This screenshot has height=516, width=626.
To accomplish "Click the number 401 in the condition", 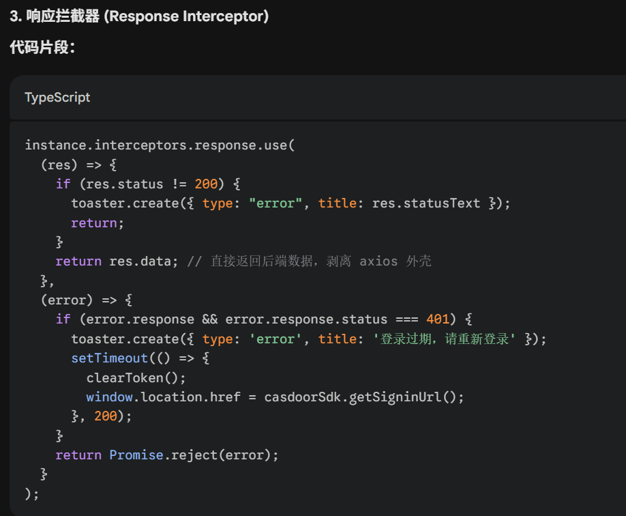I will [438, 319].
